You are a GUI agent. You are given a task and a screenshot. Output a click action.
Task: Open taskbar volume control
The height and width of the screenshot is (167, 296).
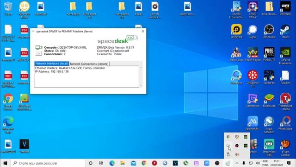(x=258, y=163)
